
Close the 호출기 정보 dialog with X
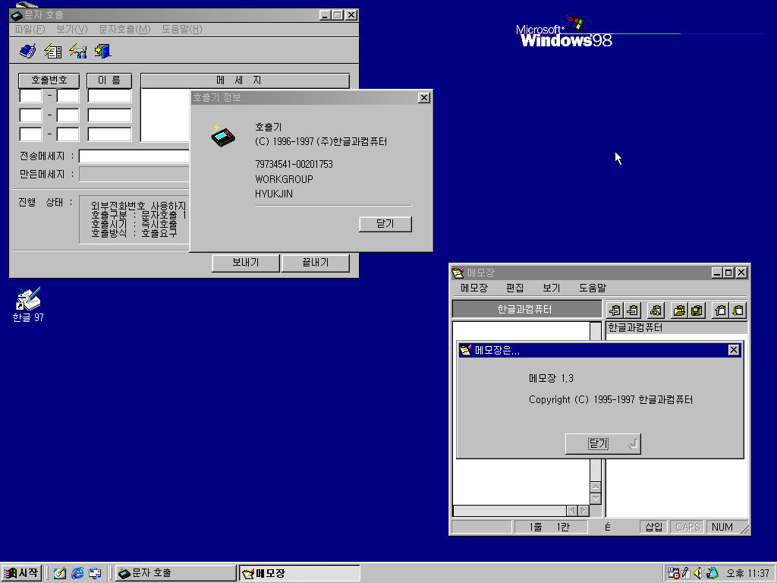pyautogui.click(x=424, y=98)
